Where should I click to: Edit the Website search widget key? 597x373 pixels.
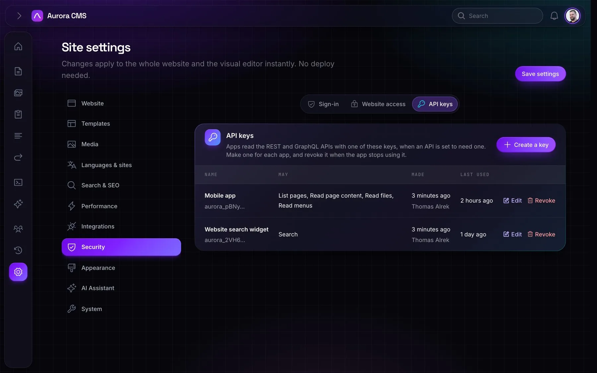tap(512, 234)
